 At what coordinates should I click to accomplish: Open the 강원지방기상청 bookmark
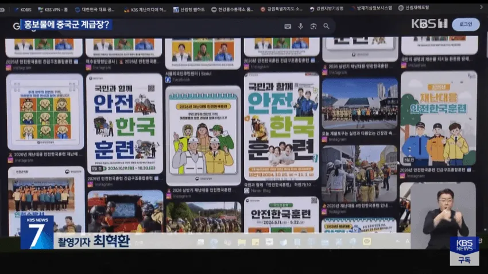coord(327,9)
